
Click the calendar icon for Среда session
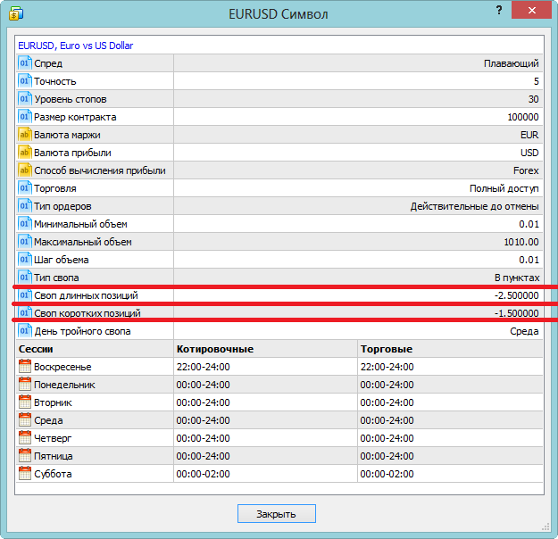pos(25,420)
